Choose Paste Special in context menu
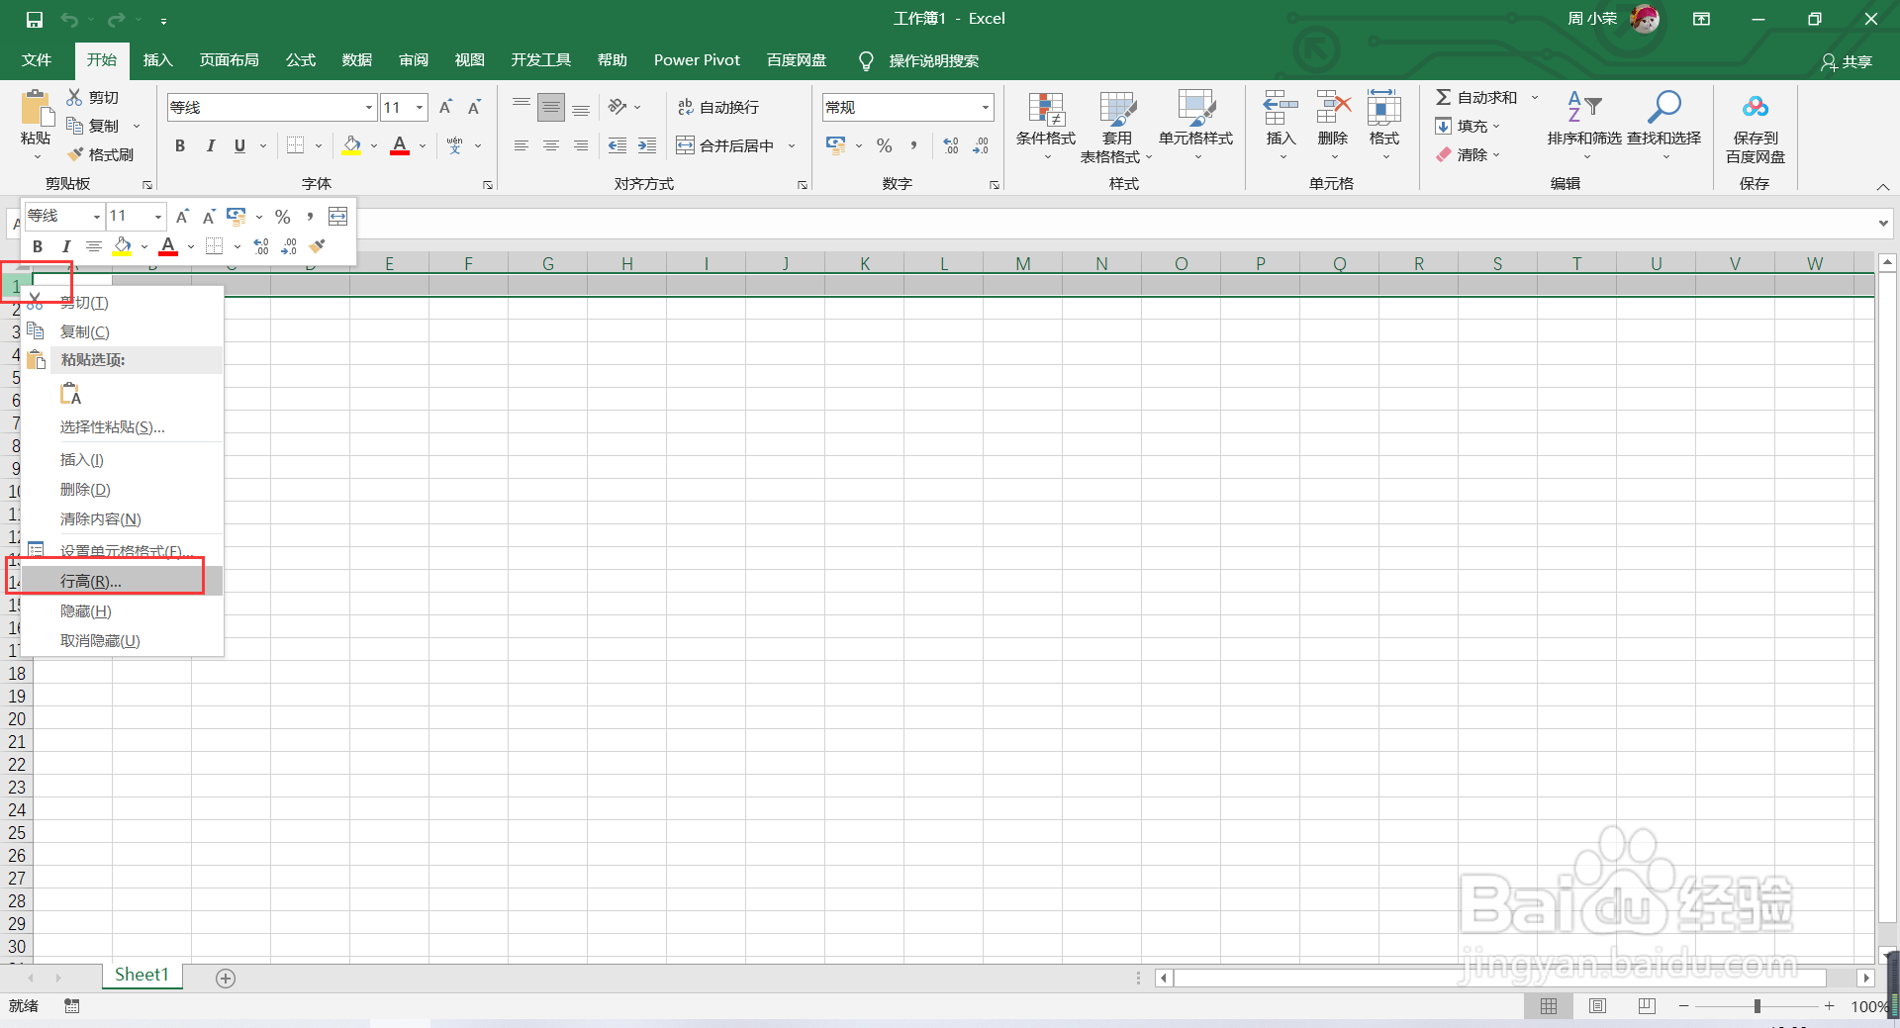Image resolution: width=1900 pixels, height=1028 pixels. (x=122, y=427)
